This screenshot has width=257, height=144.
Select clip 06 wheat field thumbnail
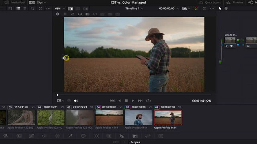click(x=109, y=118)
